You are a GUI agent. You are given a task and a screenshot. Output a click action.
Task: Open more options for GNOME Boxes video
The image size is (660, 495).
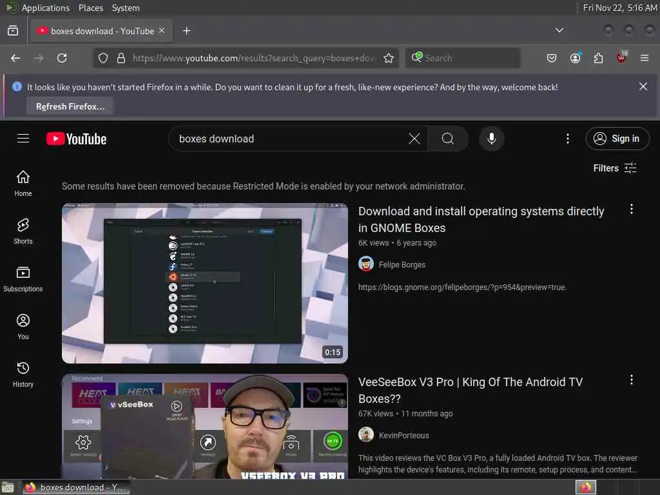coord(632,209)
